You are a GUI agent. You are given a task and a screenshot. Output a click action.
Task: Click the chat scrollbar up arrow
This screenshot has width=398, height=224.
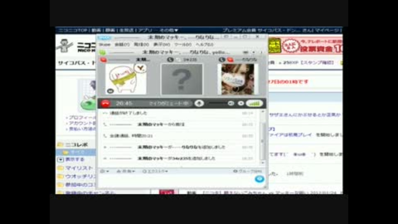point(263,112)
